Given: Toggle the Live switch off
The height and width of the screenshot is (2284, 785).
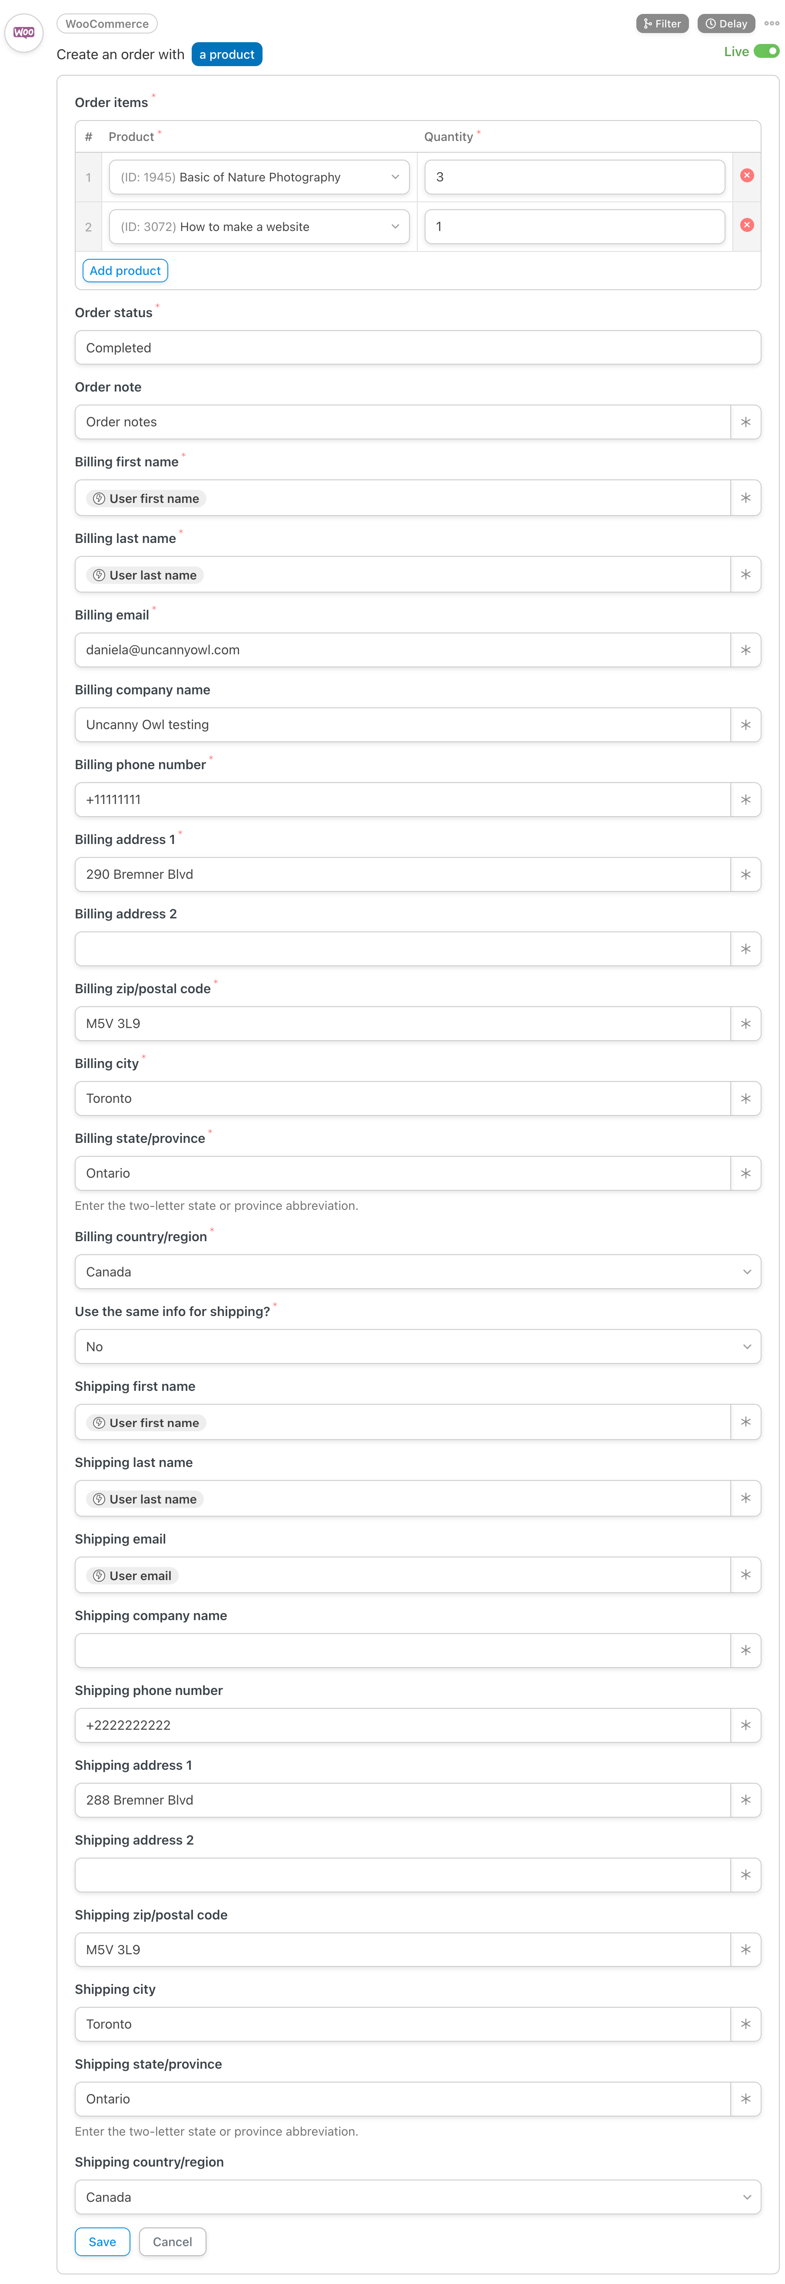Looking at the screenshot, I should point(765,51).
